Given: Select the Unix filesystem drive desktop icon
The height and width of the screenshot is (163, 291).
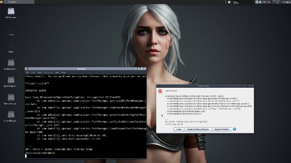Looking at the screenshot, I should (x=11, y=116).
